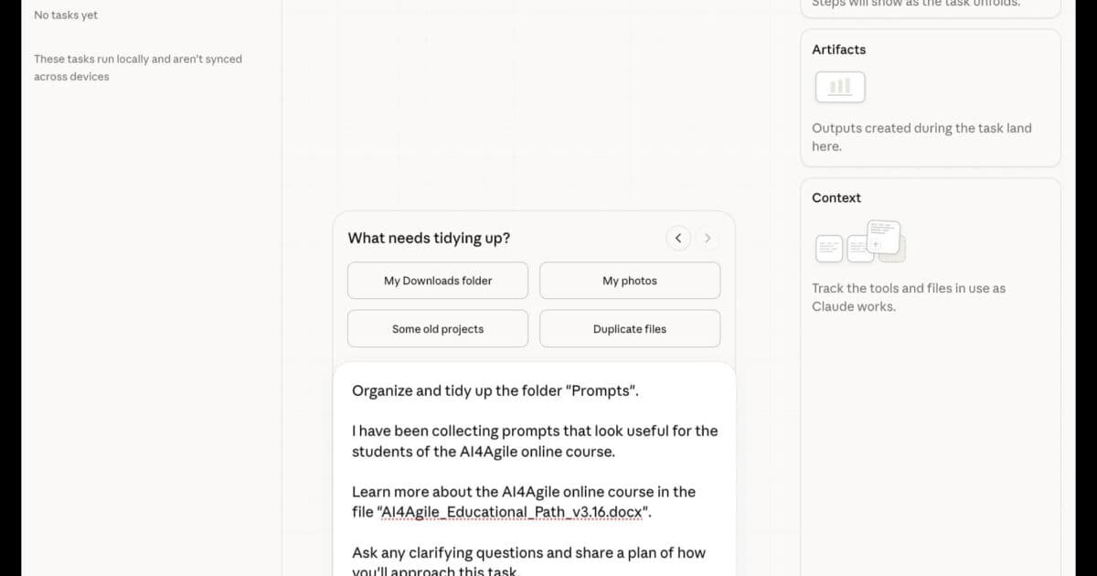Screen dimensions: 1097x576
Task: Choose the My photos suggestion chip
Action: [x=629, y=281]
